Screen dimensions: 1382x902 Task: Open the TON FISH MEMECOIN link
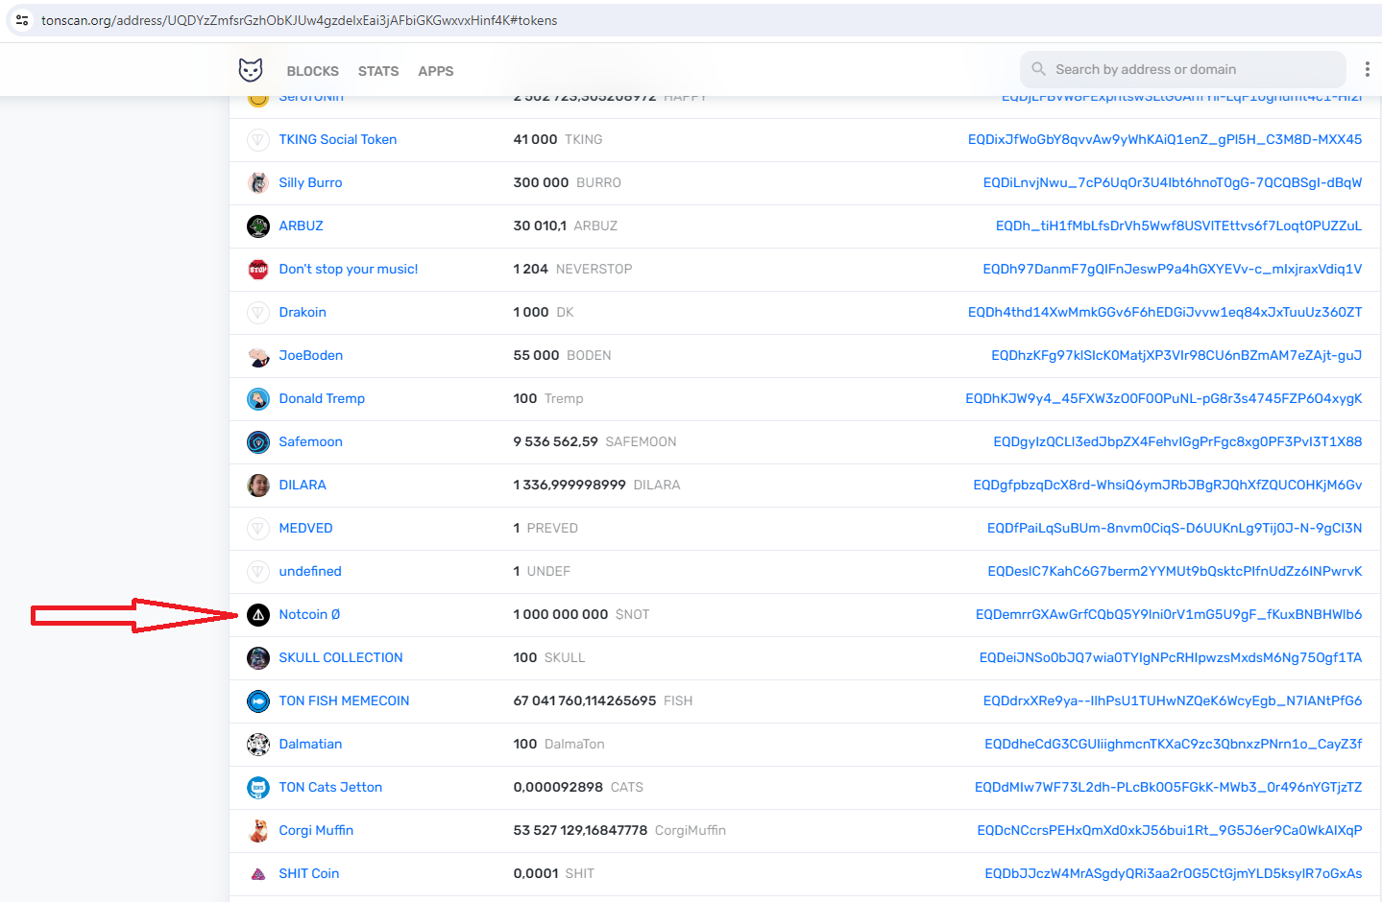click(344, 700)
